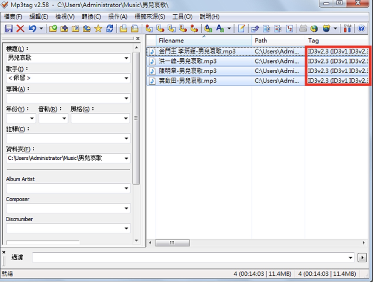Open the 說明(H) menu
The width and height of the screenshot is (374, 284).
(210, 17)
